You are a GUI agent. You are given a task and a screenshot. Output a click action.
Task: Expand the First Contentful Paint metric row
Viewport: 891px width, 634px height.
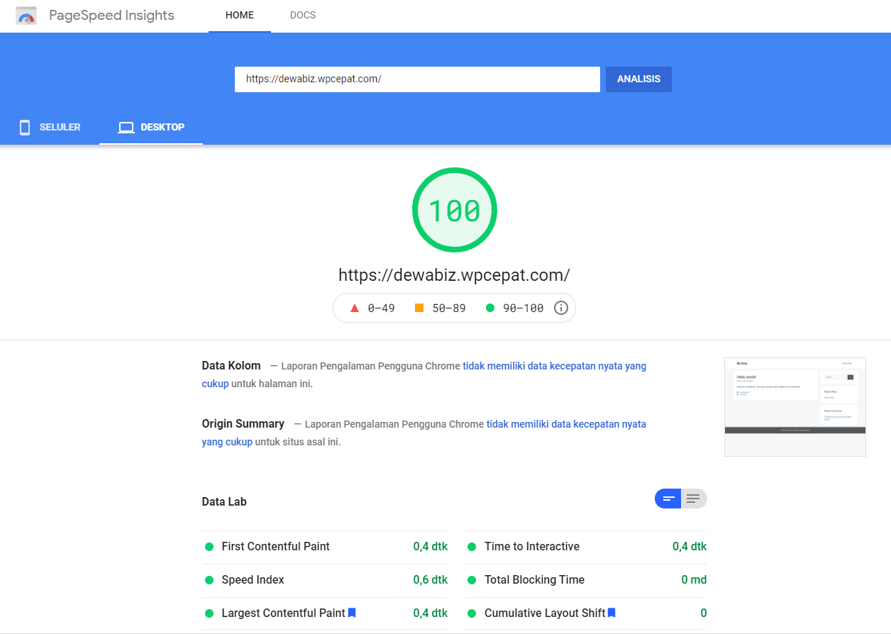(275, 547)
